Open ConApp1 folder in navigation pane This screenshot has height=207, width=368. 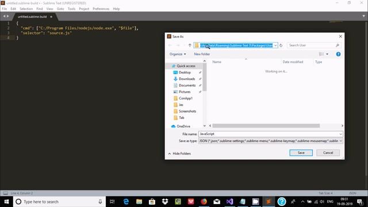pyautogui.click(x=186, y=98)
